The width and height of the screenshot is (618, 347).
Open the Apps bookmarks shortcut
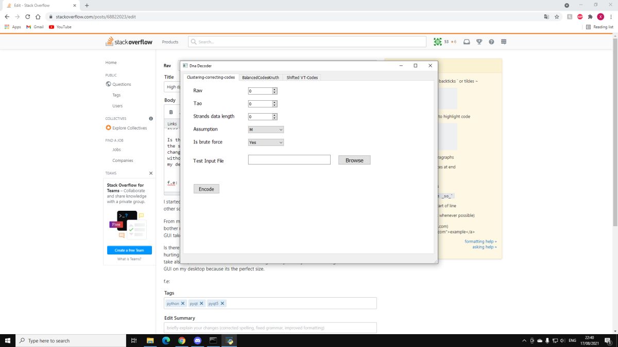(x=13, y=27)
